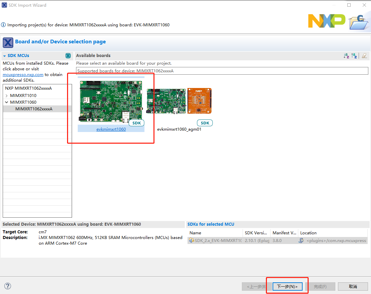Image resolution: width=371 pixels, height=294 pixels.
Task: Expand the MIMXRT1010 tree node
Action: [7, 96]
